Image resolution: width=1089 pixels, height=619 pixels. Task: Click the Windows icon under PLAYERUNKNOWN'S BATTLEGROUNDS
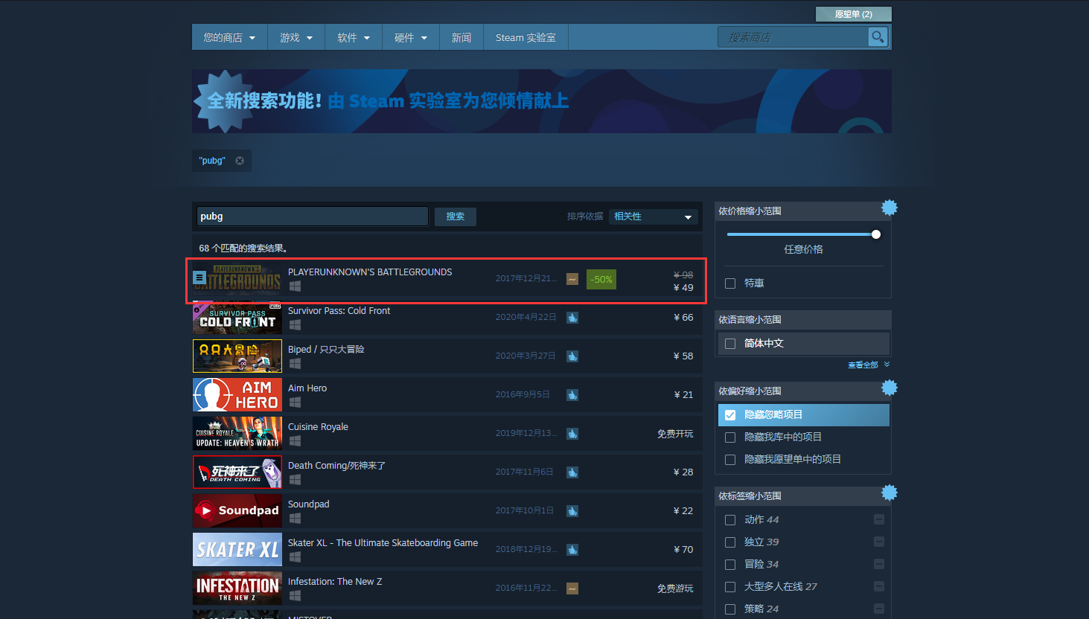pos(295,286)
